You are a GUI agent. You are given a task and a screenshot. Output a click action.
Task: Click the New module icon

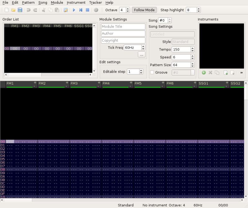coord(7,10)
